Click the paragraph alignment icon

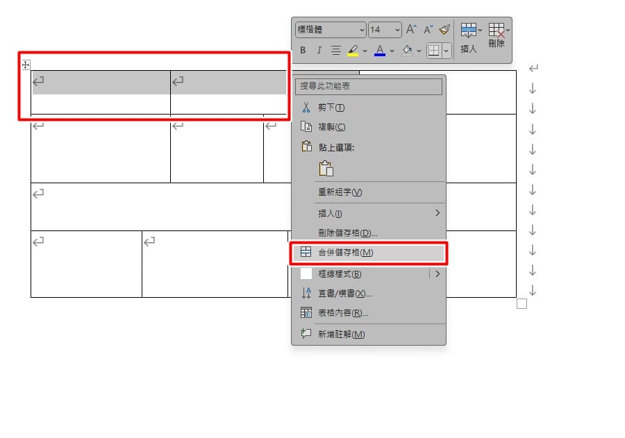pyautogui.click(x=335, y=51)
